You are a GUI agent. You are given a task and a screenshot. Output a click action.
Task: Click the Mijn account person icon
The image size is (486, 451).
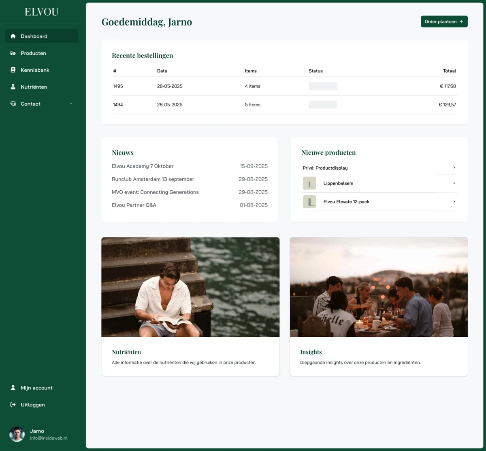13,388
